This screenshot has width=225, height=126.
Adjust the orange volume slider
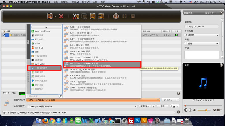pos(206,110)
